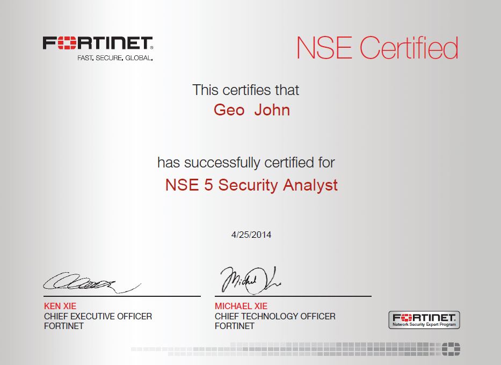Click 'FORTINET' under Chief Technology Officer
Viewport: 501px width, 365px height.
[235, 326]
